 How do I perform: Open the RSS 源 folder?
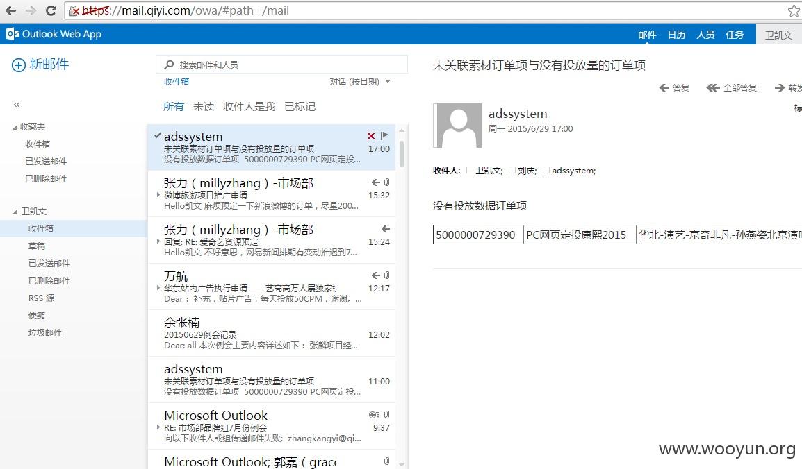point(42,298)
